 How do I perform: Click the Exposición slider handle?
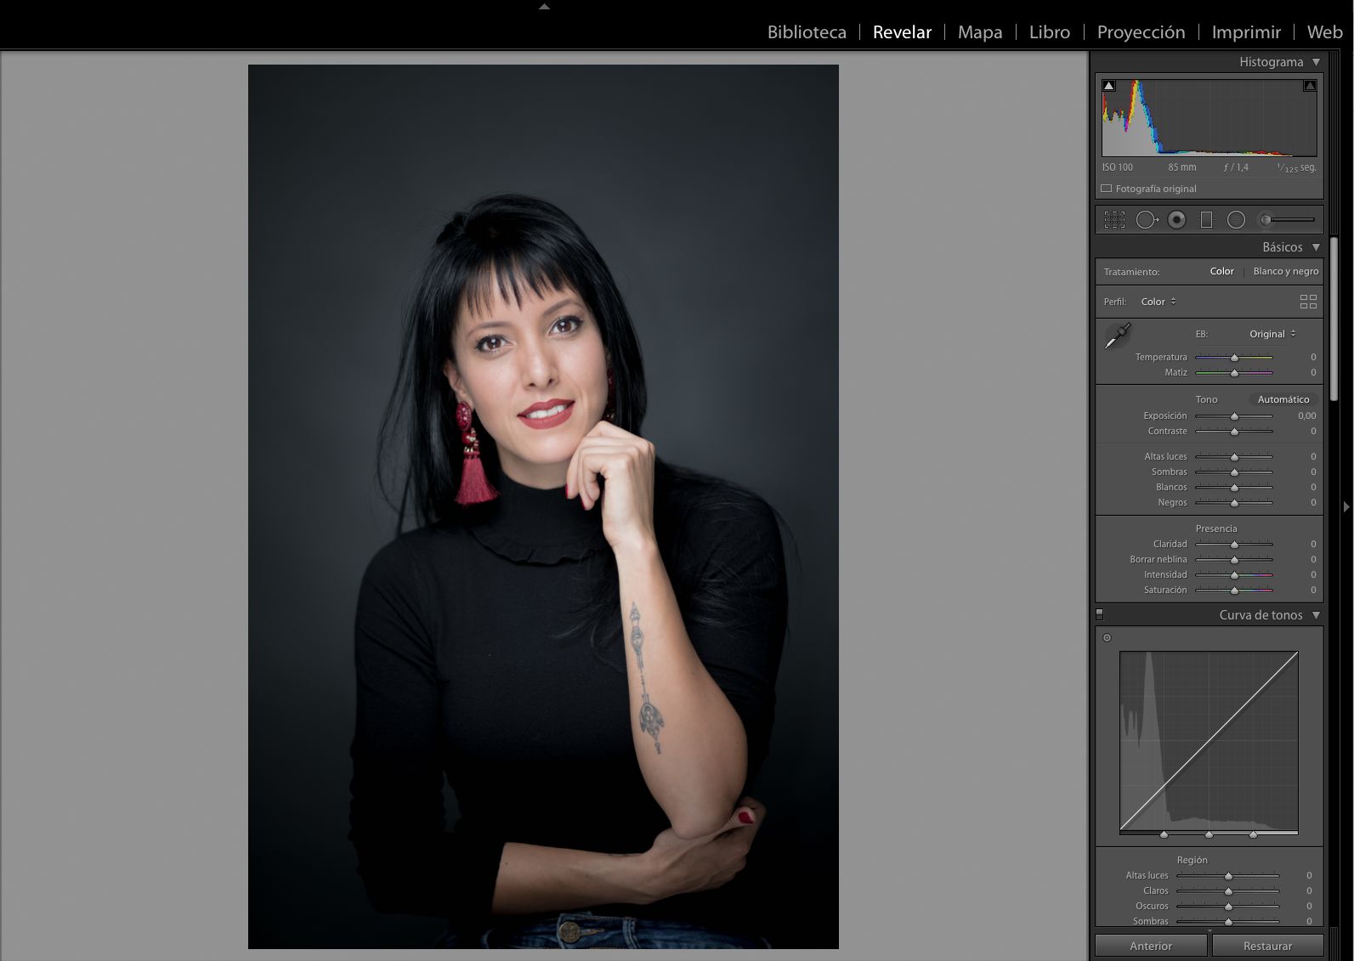(x=1234, y=416)
